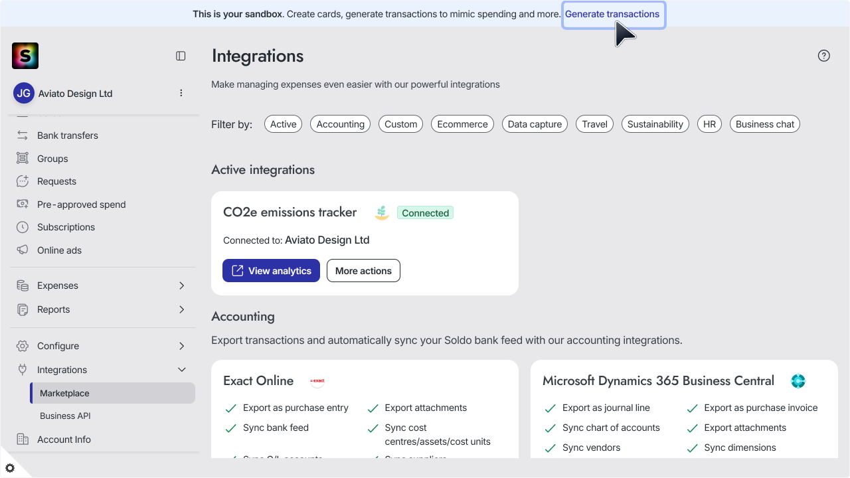This screenshot has width=850, height=478.
Task: Click 'Export as purchase invoice' text
Action: coord(761,408)
